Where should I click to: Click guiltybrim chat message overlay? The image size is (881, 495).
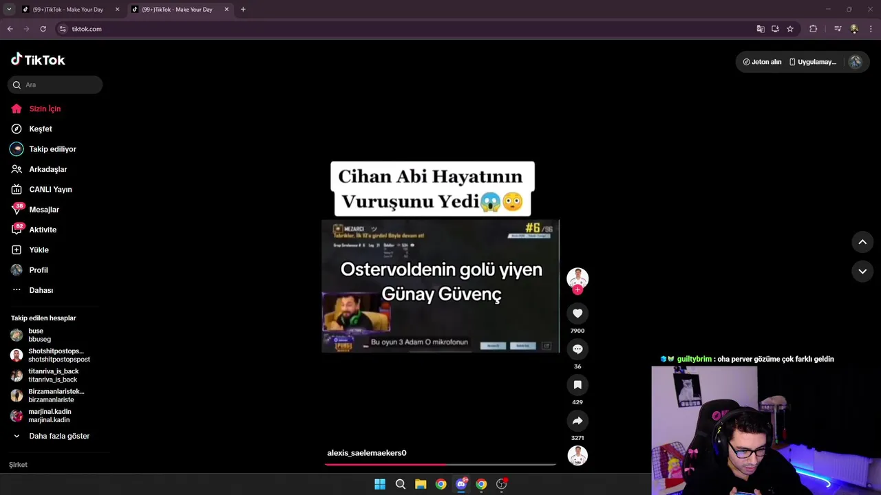pyautogui.click(x=747, y=359)
